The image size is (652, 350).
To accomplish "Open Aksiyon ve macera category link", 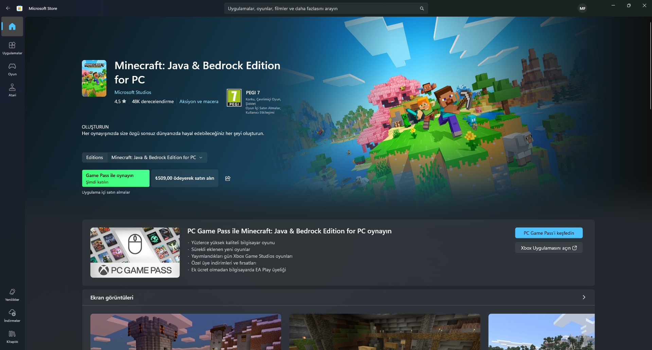I will [x=199, y=101].
